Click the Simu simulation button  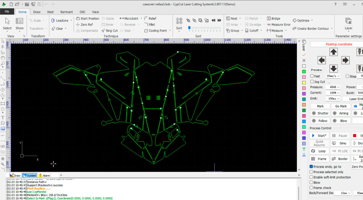[x=340, y=144]
